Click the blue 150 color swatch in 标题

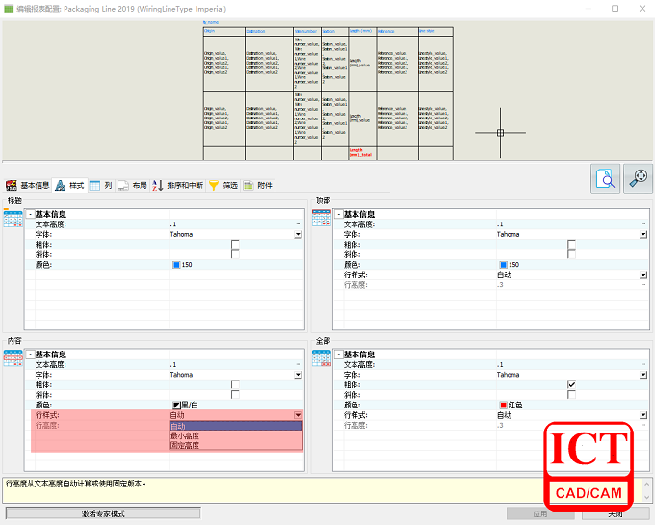coord(176,265)
